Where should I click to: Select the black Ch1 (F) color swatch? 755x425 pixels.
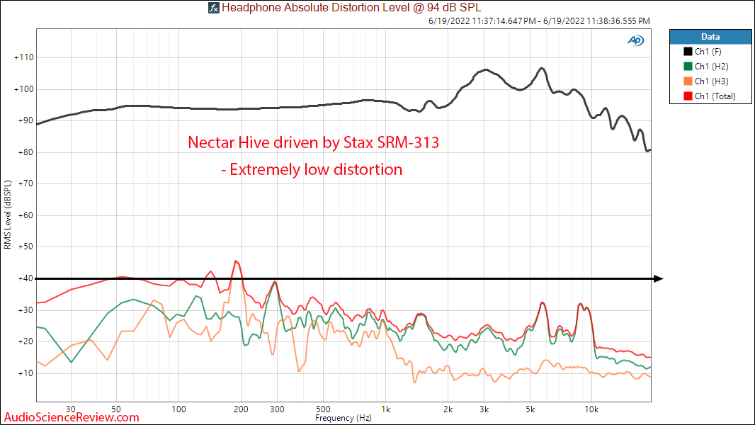click(688, 52)
